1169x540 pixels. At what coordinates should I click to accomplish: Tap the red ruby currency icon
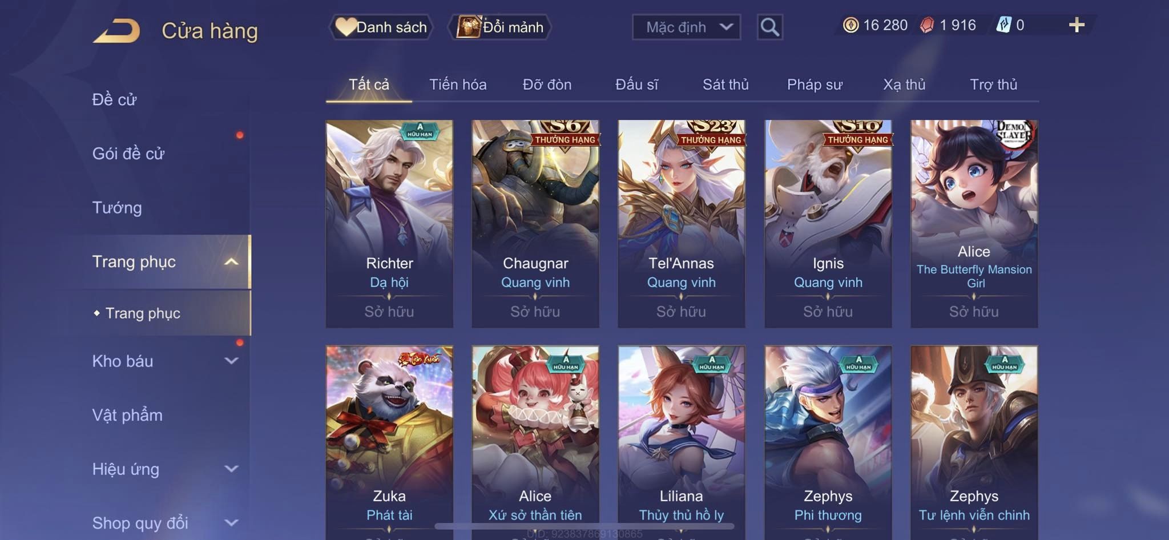927,25
